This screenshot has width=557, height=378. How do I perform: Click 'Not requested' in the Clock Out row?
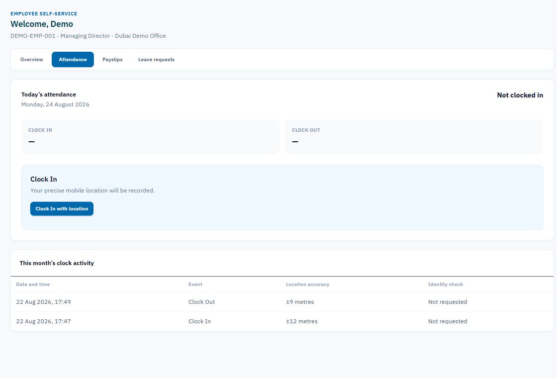pyautogui.click(x=448, y=302)
